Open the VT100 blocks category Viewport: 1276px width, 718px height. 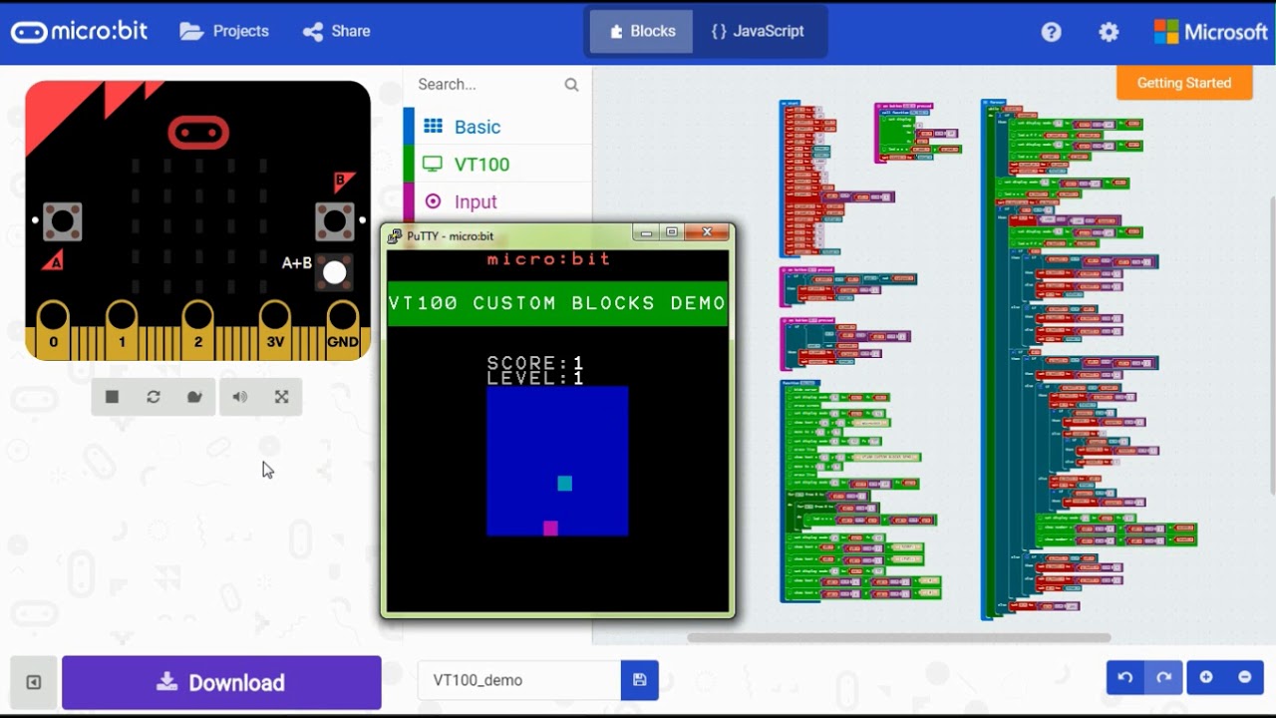(x=497, y=165)
